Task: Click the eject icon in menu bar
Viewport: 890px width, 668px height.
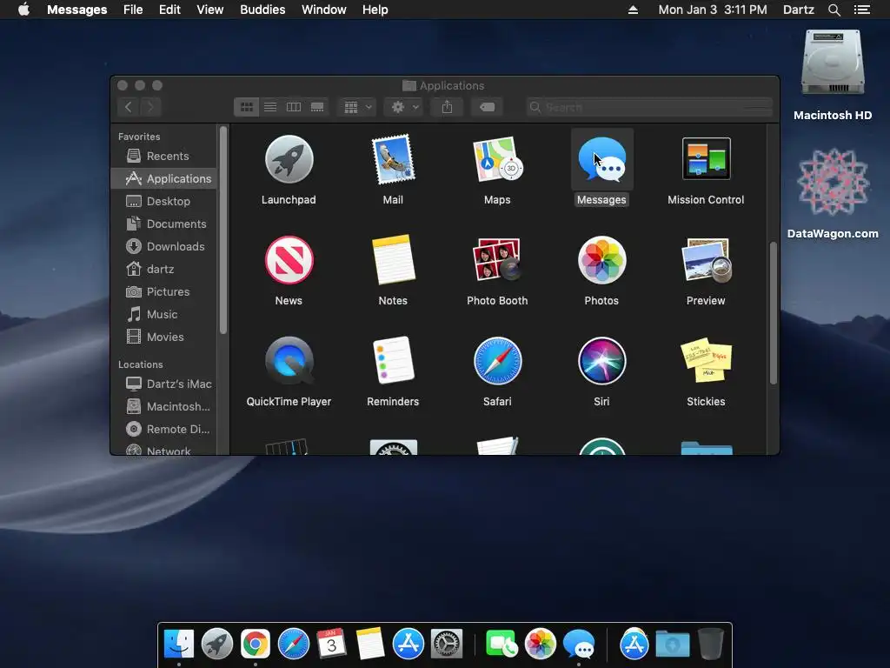Action: click(633, 10)
